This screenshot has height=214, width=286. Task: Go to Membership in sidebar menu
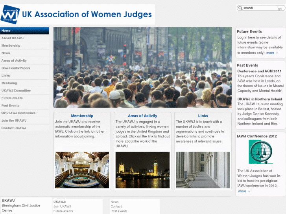pyautogui.click(x=24, y=46)
